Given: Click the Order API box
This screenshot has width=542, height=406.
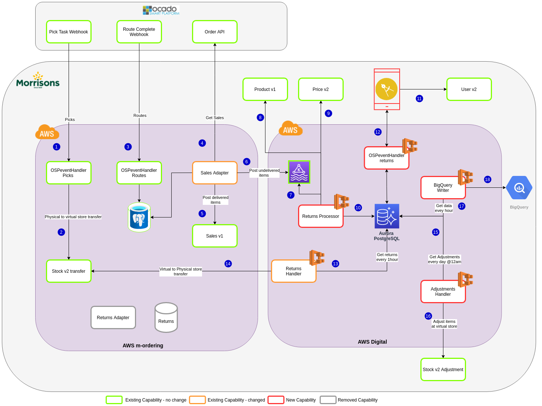Looking at the screenshot, I should [x=215, y=32].
